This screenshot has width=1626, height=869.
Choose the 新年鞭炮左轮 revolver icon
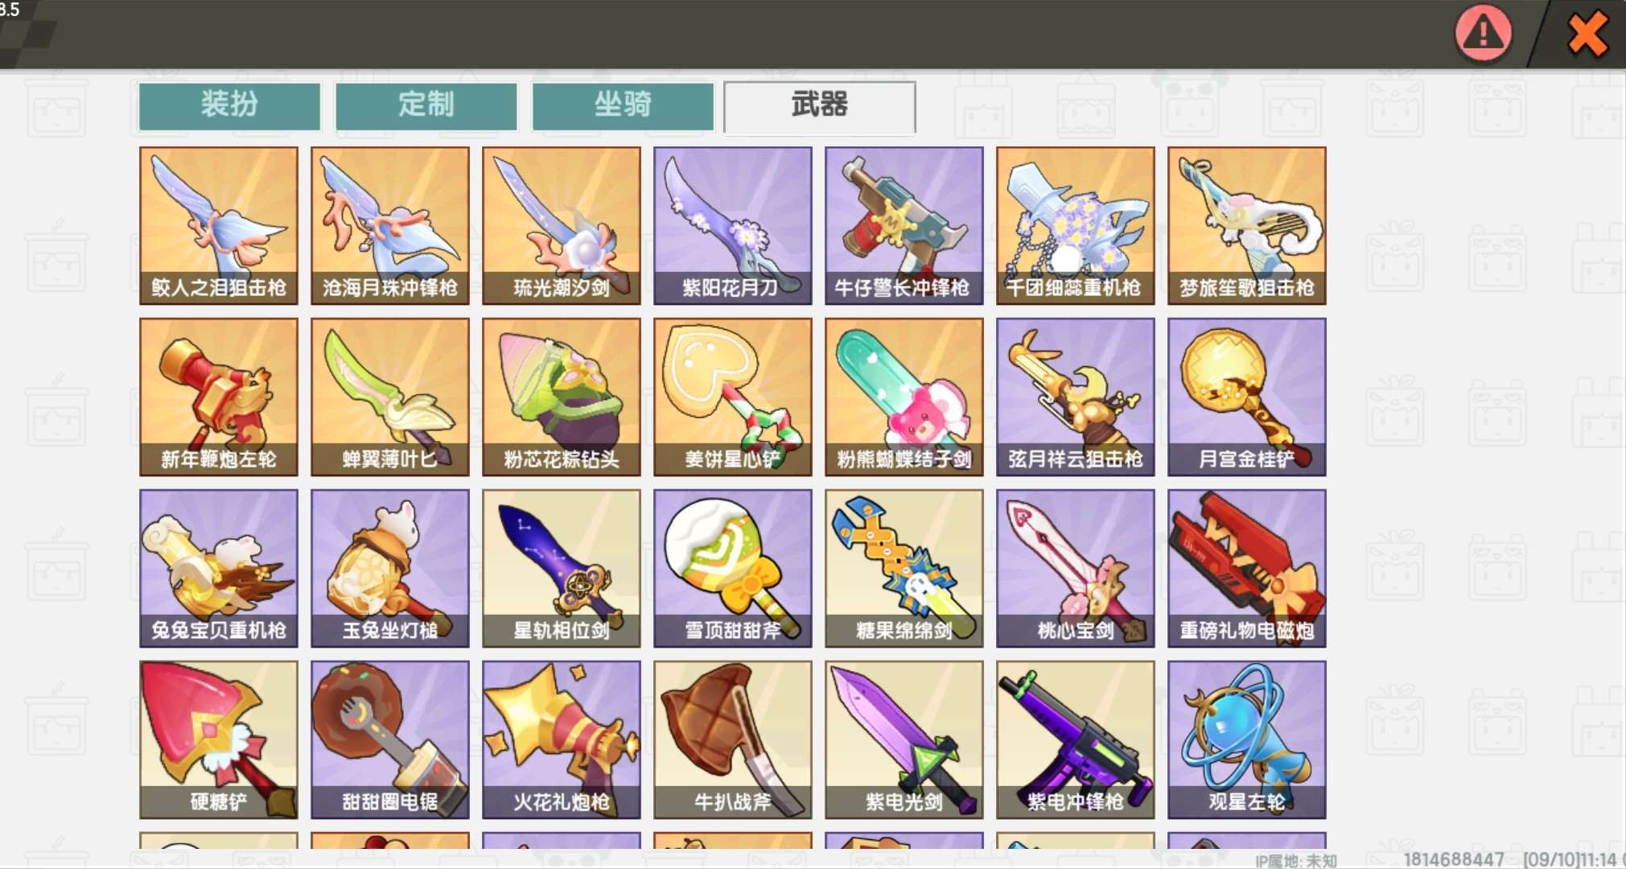219,397
